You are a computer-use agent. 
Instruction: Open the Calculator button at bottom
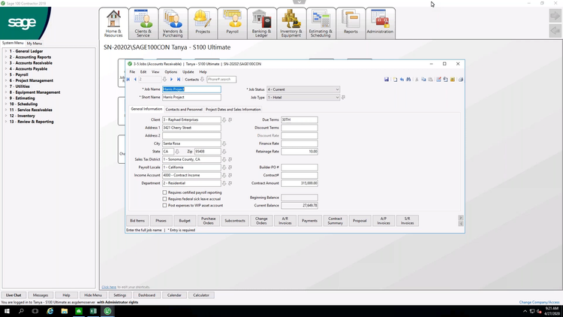(201, 295)
